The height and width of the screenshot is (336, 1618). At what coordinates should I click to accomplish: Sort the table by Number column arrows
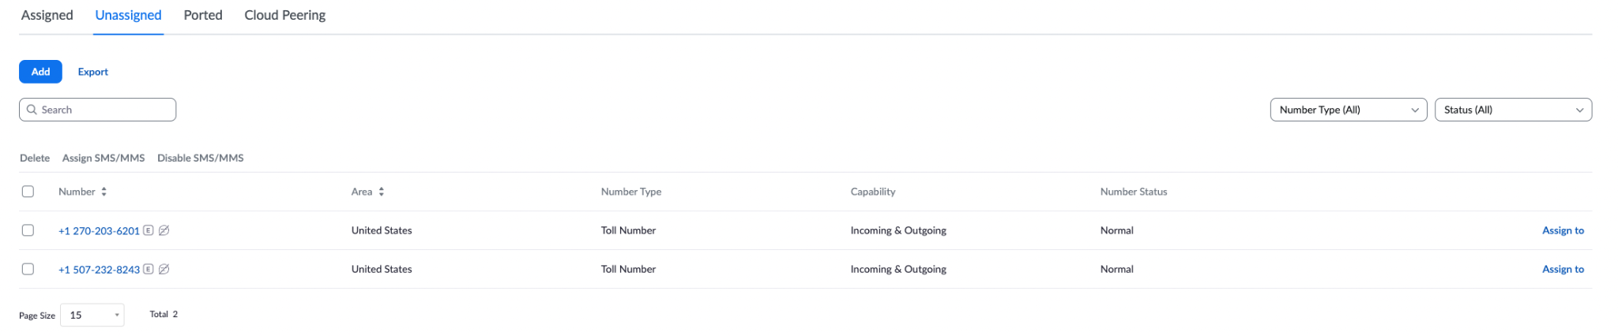point(103,192)
